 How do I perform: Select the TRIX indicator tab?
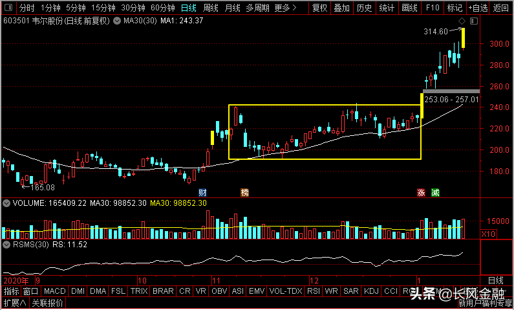point(139,291)
